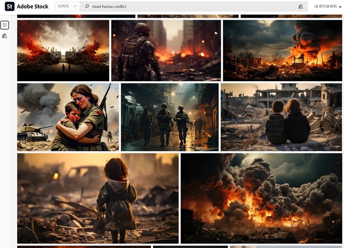Open the image of two walls exploding
The height and width of the screenshot is (248, 344).
coord(63,50)
